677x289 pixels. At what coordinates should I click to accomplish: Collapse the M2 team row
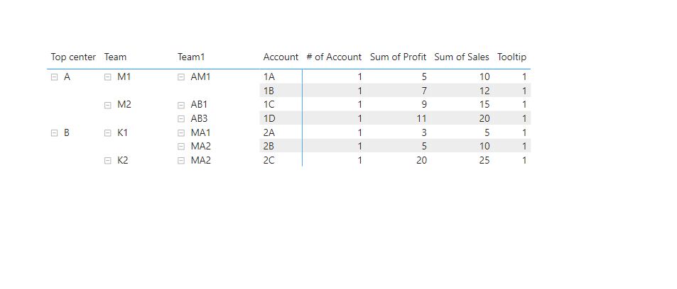tap(108, 105)
